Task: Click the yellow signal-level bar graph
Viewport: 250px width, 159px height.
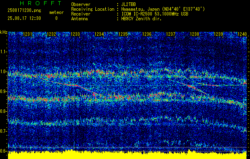Action: tap(127, 155)
